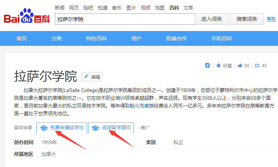
Task: Click the 魁北克省 hyperlink in the summary
Action: pos(139,106)
